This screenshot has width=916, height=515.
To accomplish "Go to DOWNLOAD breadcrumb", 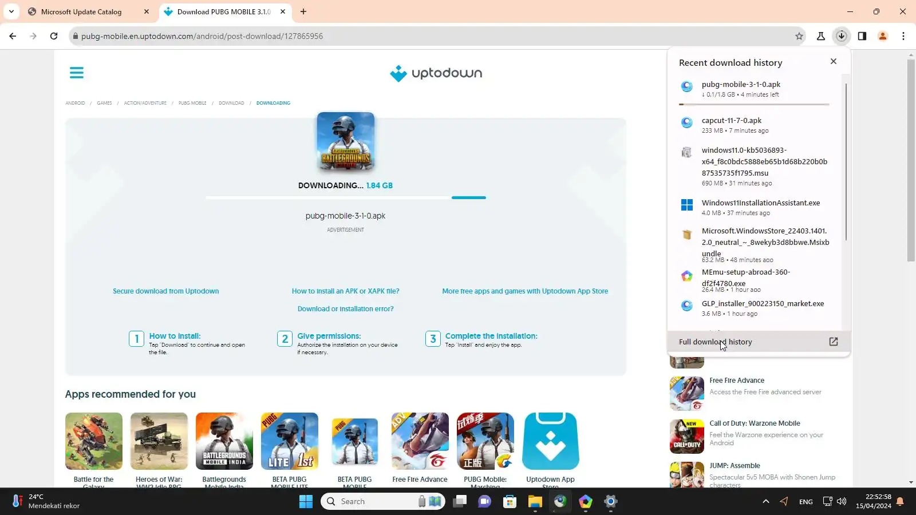I will (231, 103).
